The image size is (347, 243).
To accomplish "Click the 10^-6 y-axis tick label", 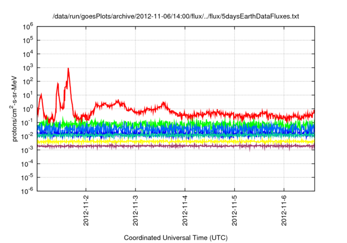I will pyautogui.click(x=27, y=191).
